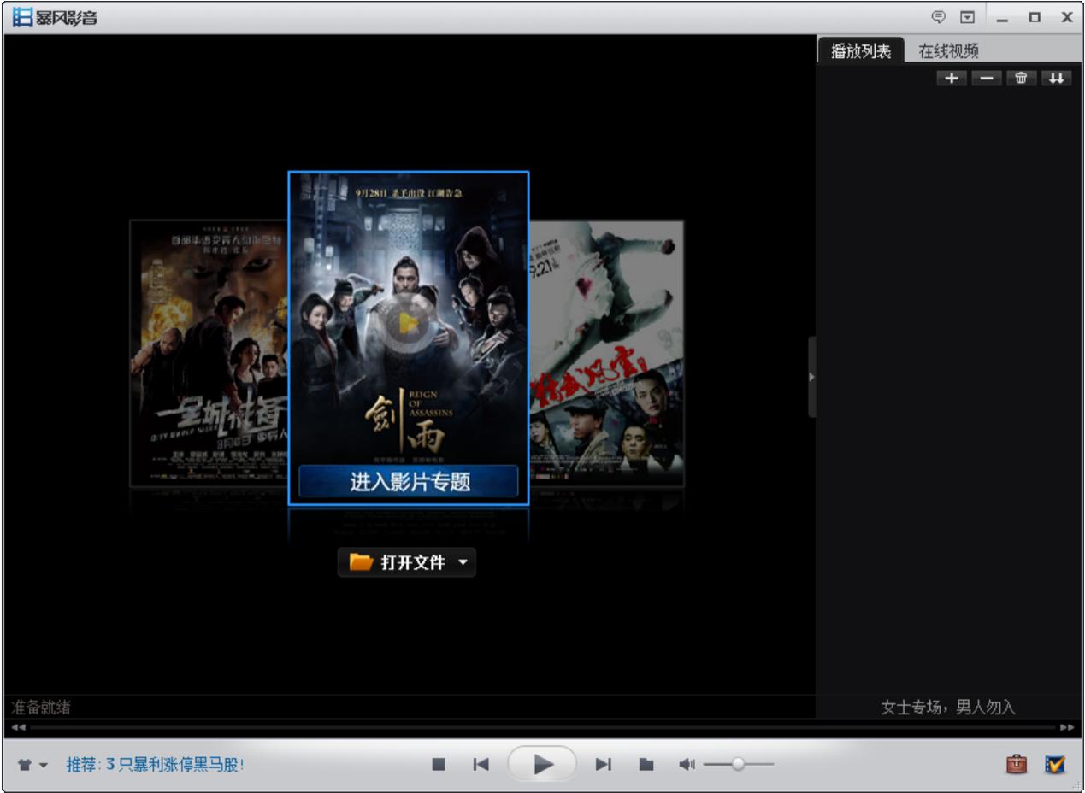The height and width of the screenshot is (793, 1085).
Task: Open the main menu dropdown box icon
Action: click(x=967, y=17)
